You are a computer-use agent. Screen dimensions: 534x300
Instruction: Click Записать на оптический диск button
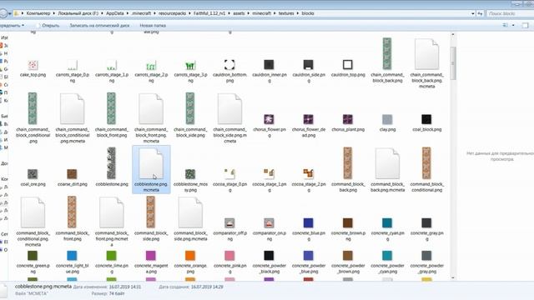point(99,26)
